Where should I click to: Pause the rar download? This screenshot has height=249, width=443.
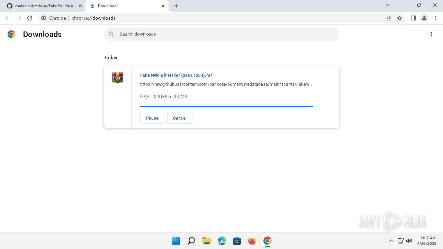pos(152,118)
